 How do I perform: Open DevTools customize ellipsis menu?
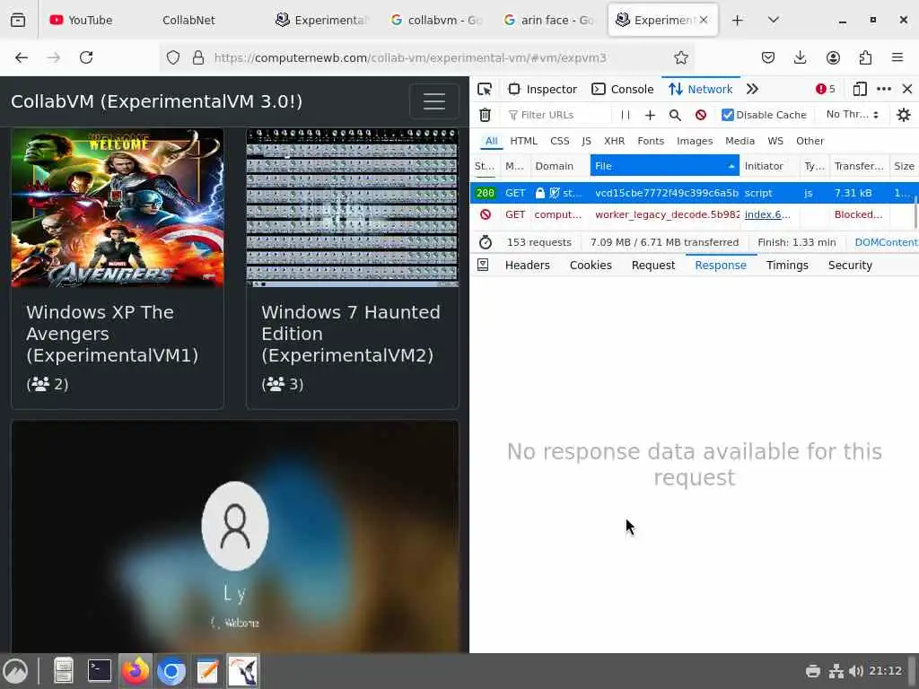coord(884,89)
